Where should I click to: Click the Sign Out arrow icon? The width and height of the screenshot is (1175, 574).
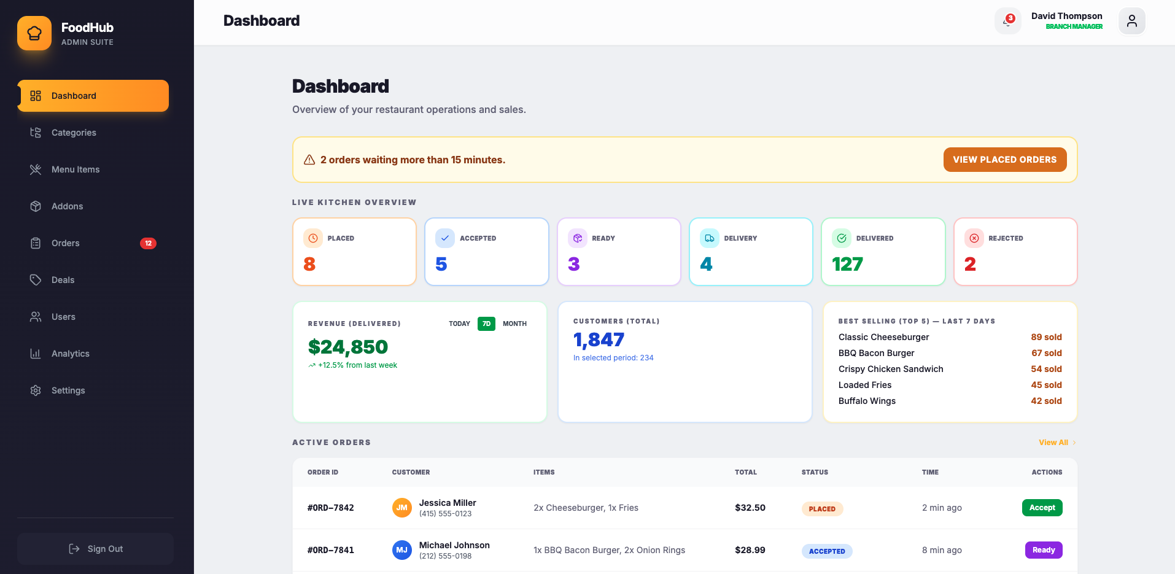(74, 549)
